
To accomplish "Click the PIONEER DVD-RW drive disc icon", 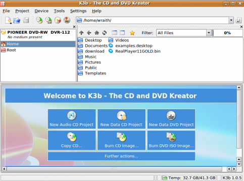I will [4, 32].
